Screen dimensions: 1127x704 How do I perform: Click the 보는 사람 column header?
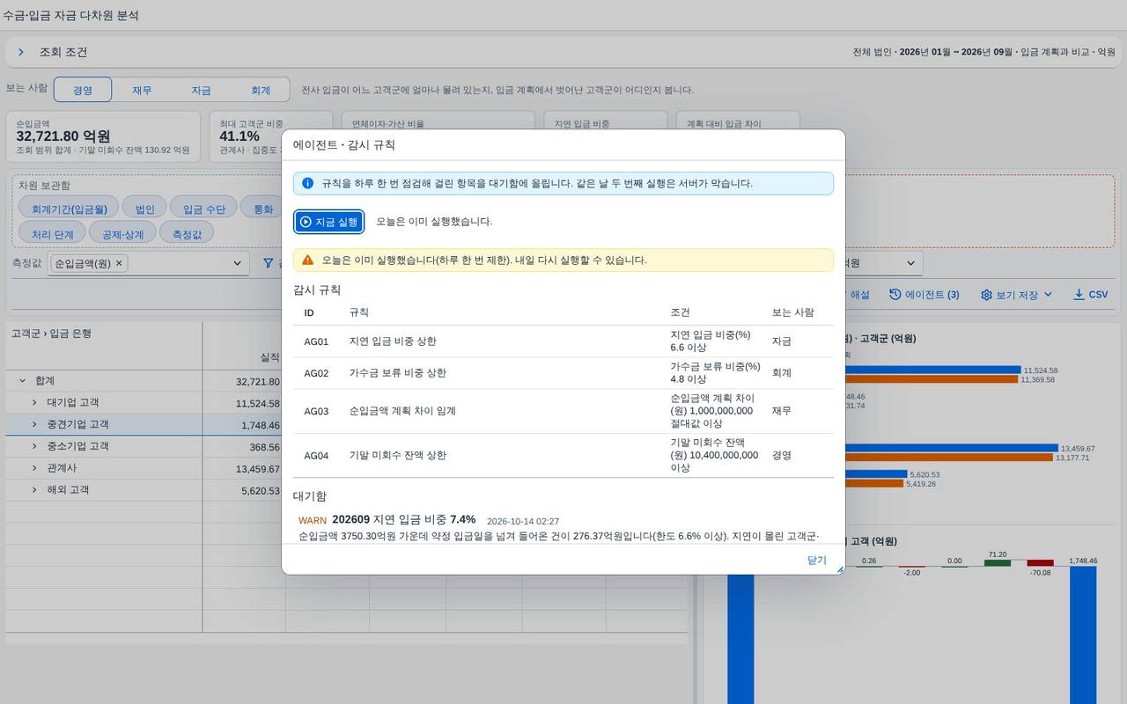click(792, 312)
